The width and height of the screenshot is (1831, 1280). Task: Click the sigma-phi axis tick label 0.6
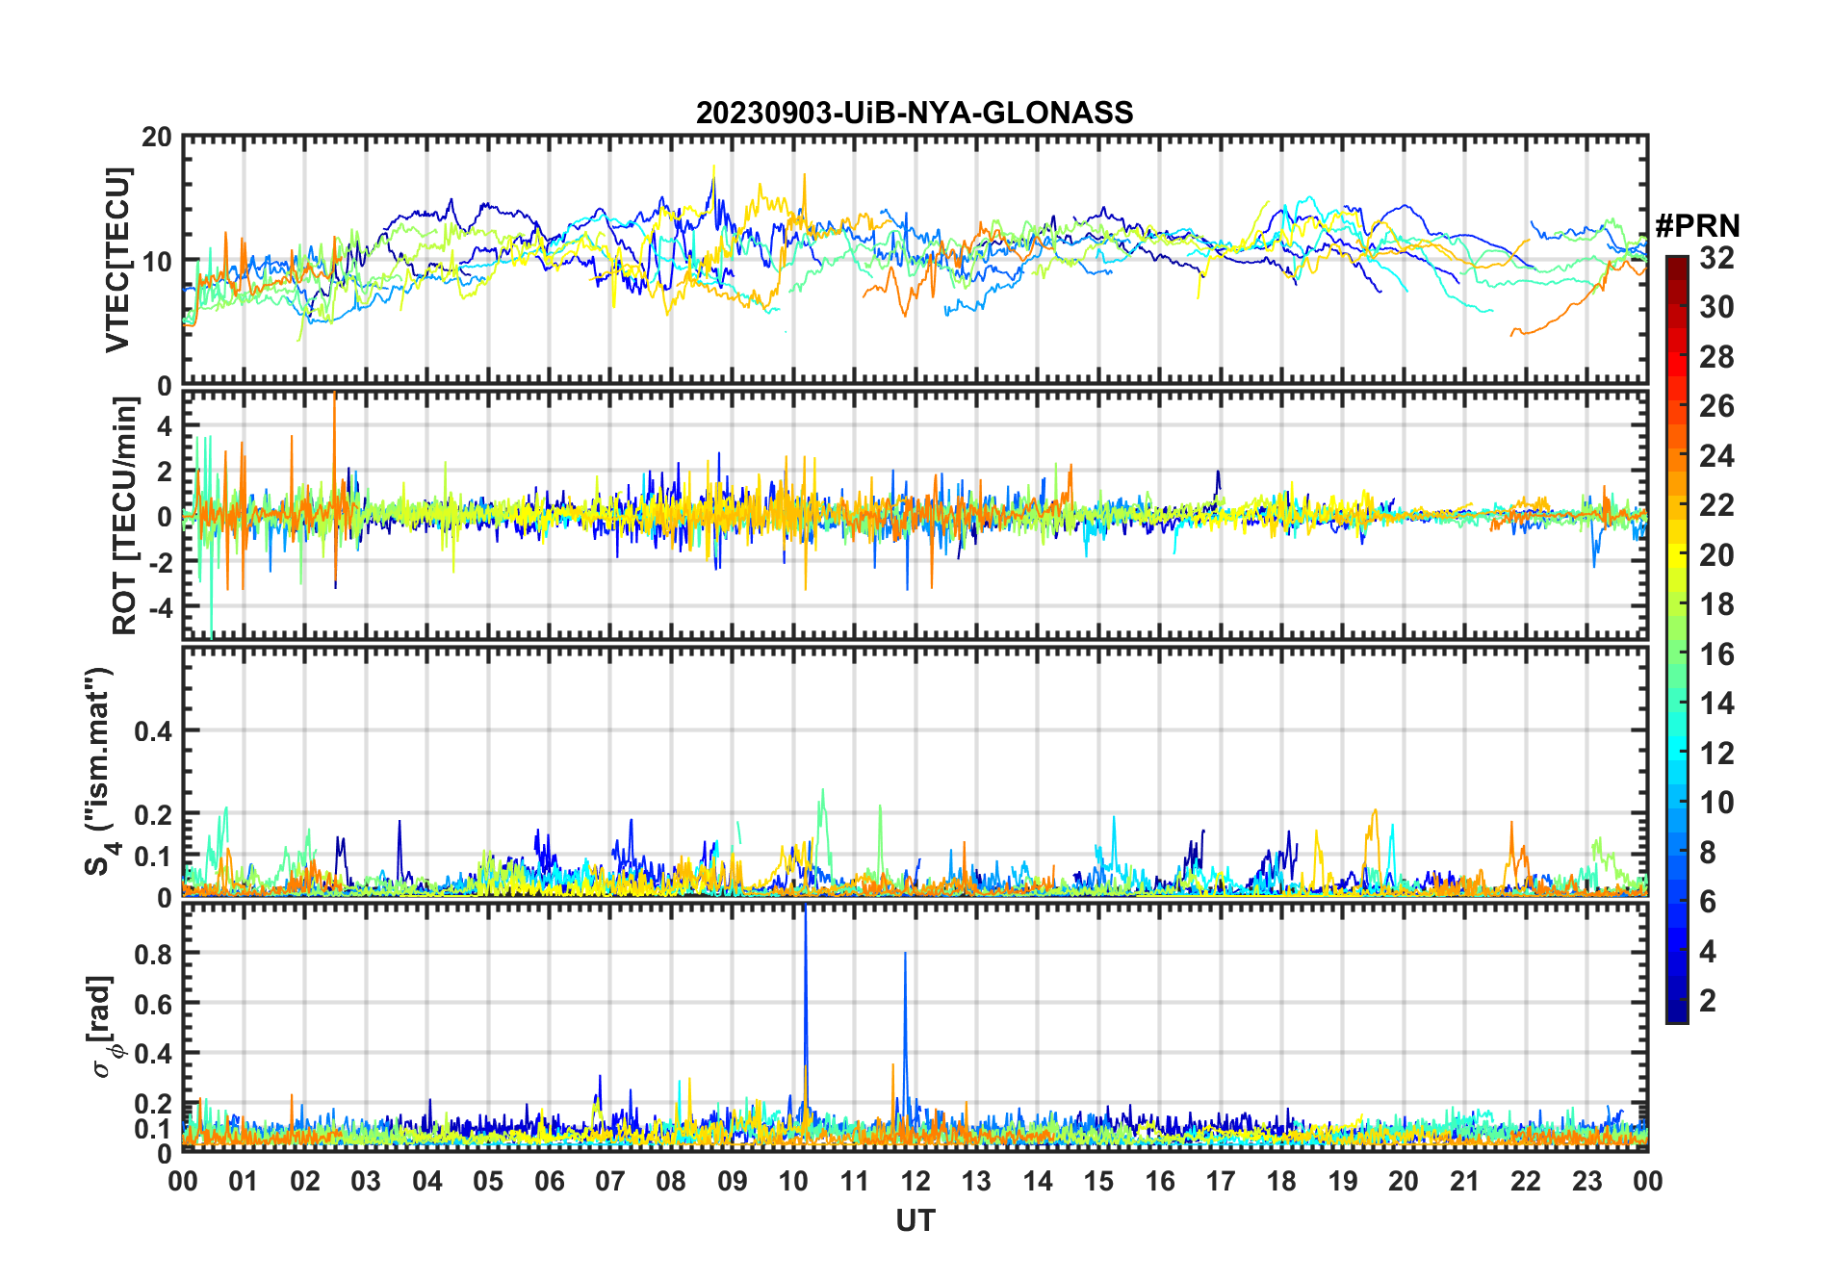[x=153, y=1004]
